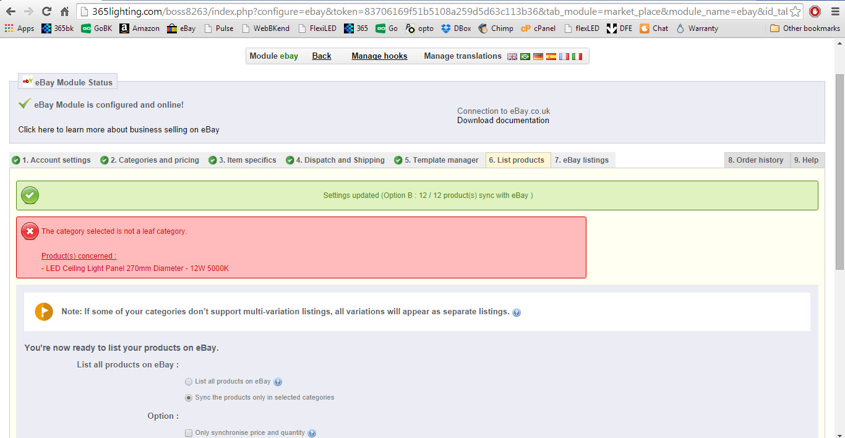This screenshot has width=845, height=438.
Task: Switch to 7. eBay listings tab
Action: click(583, 160)
